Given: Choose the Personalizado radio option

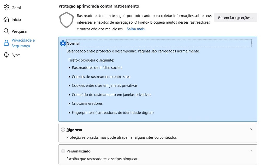Looking at the screenshot, I should pos(63,151).
